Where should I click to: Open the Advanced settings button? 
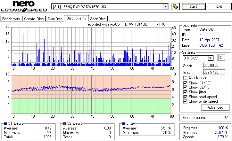pyautogui.click(x=215, y=107)
